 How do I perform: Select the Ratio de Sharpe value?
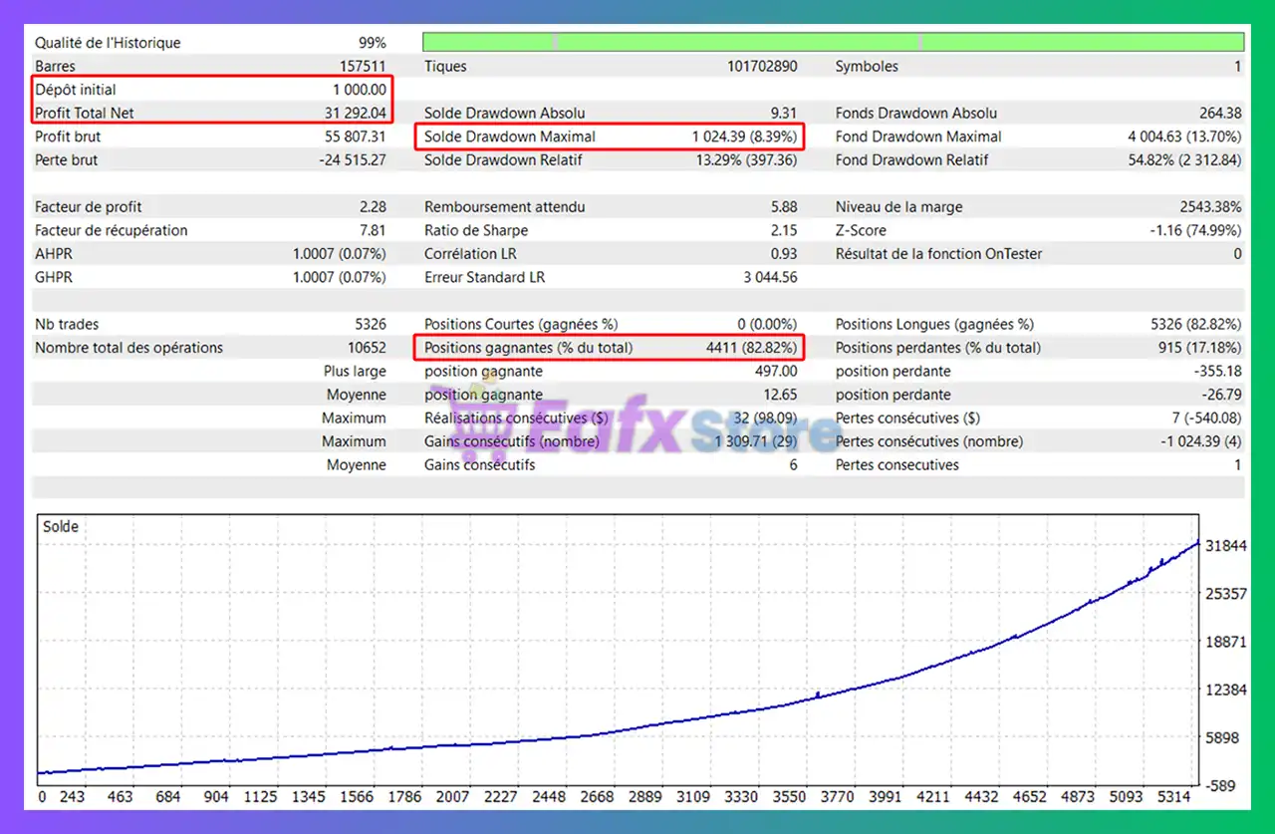coord(784,230)
